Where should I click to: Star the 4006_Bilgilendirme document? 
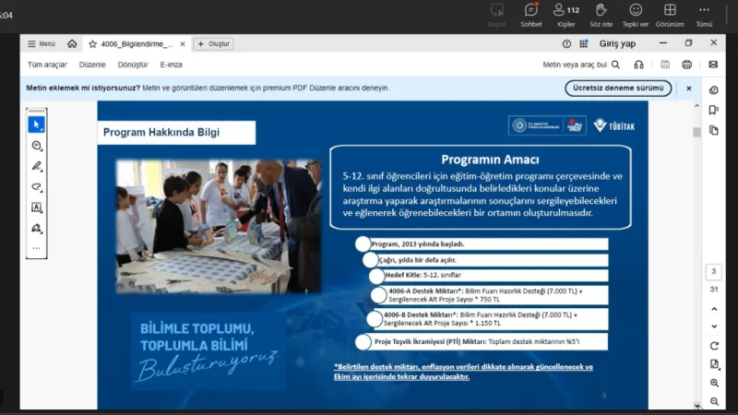pos(93,43)
